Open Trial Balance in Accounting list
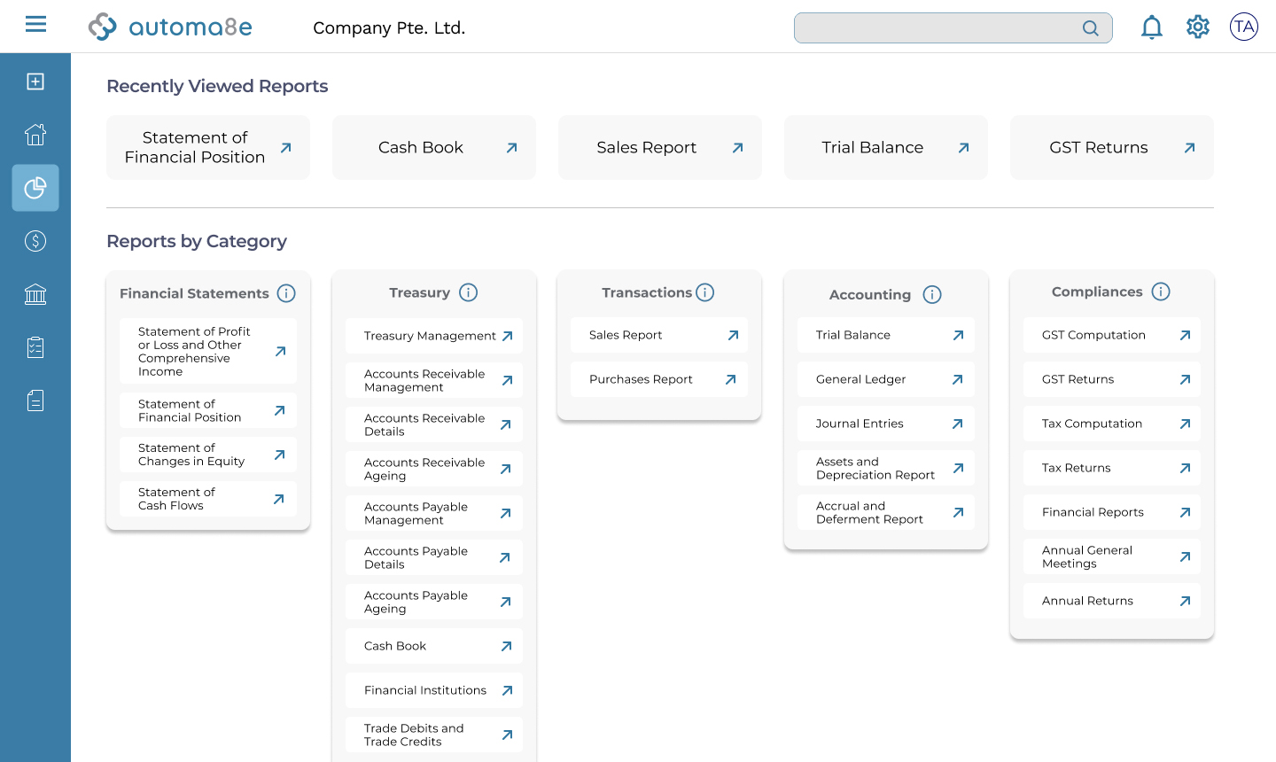Screen dimensions: 1276x762 tap(886, 335)
